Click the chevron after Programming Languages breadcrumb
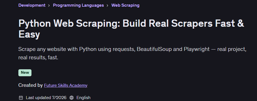Viewport: 257px width, 101px height. (107, 5)
